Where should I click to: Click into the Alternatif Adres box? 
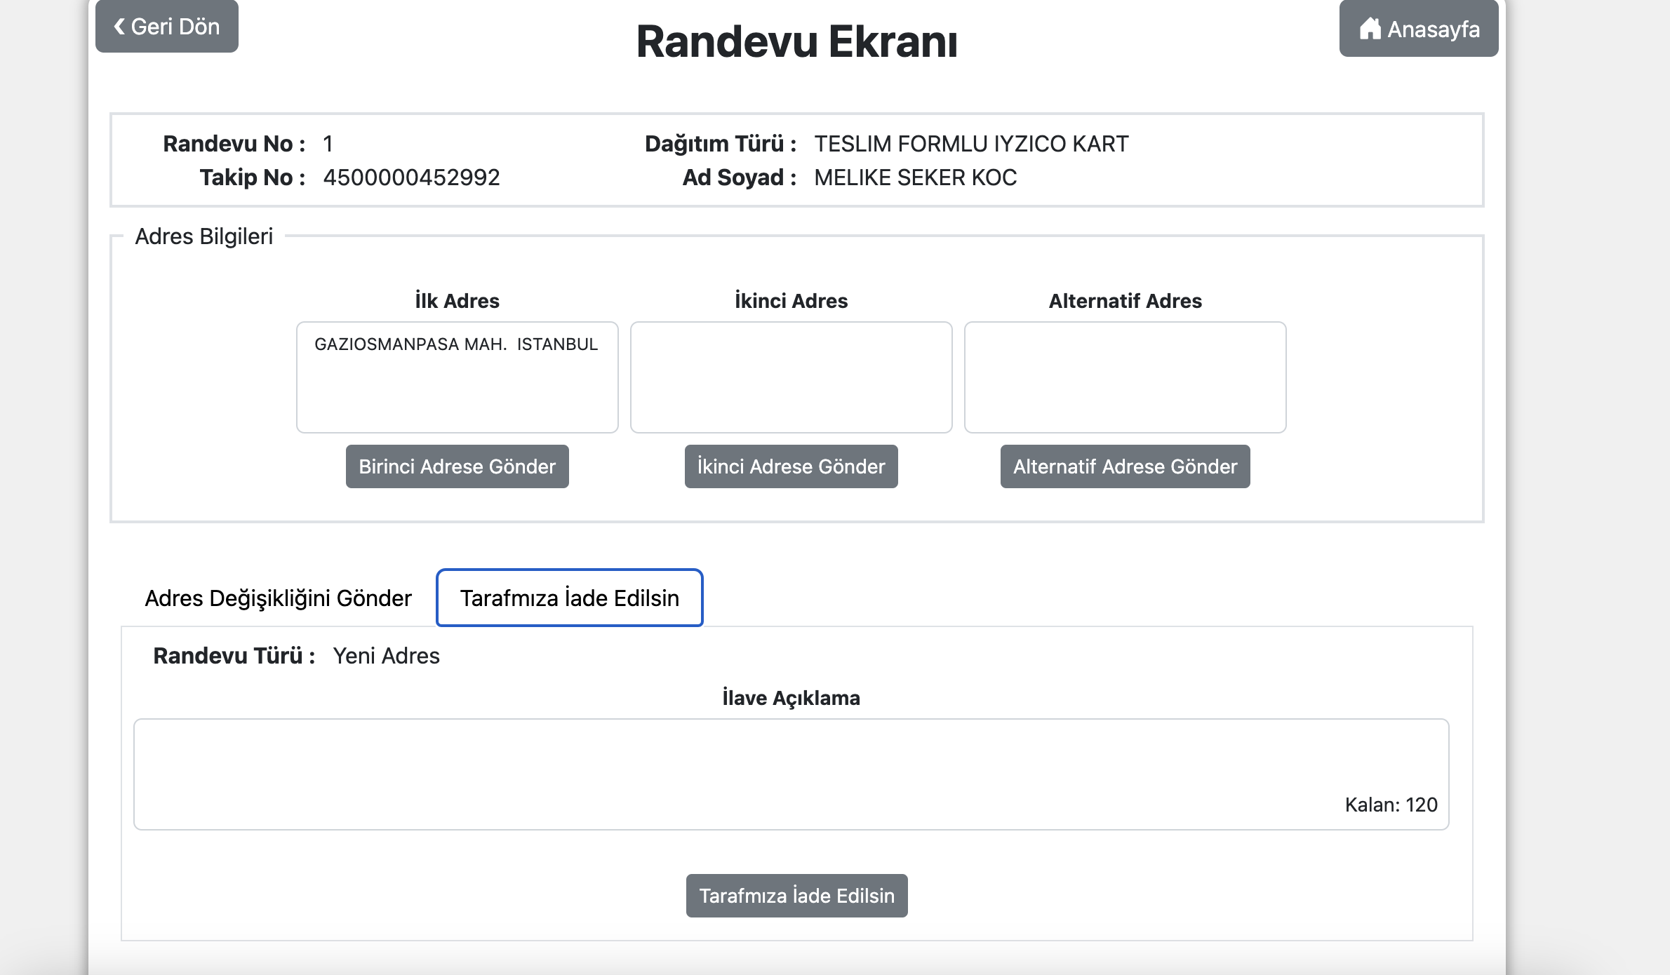point(1125,377)
